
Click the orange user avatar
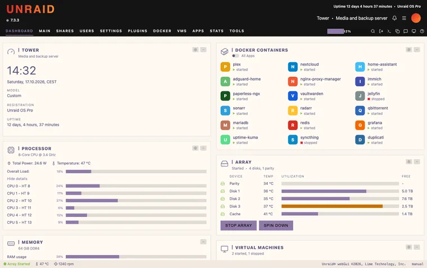[x=416, y=18]
